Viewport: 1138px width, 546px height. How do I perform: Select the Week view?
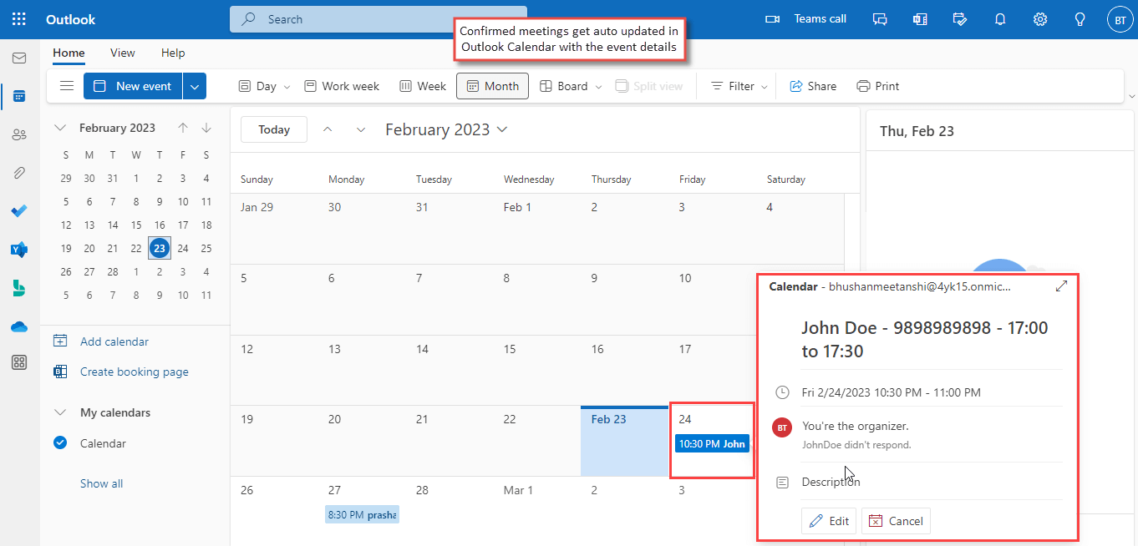tap(423, 86)
